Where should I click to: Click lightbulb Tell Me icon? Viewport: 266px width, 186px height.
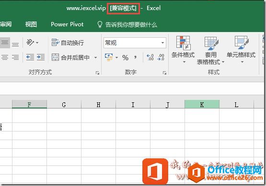tap(100, 24)
